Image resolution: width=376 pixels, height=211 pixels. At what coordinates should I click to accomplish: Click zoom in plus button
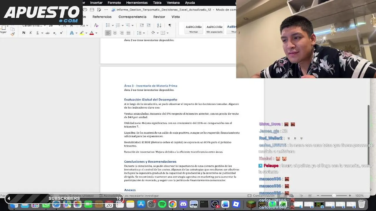350,195
